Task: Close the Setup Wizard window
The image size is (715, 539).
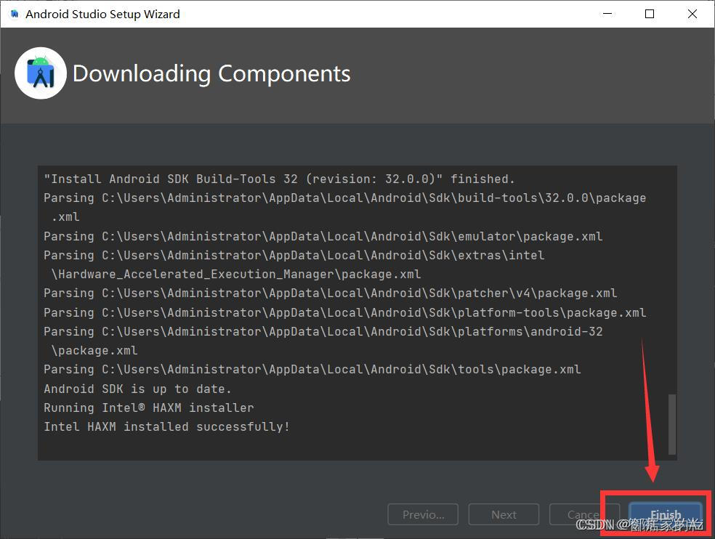Action: [x=692, y=14]
